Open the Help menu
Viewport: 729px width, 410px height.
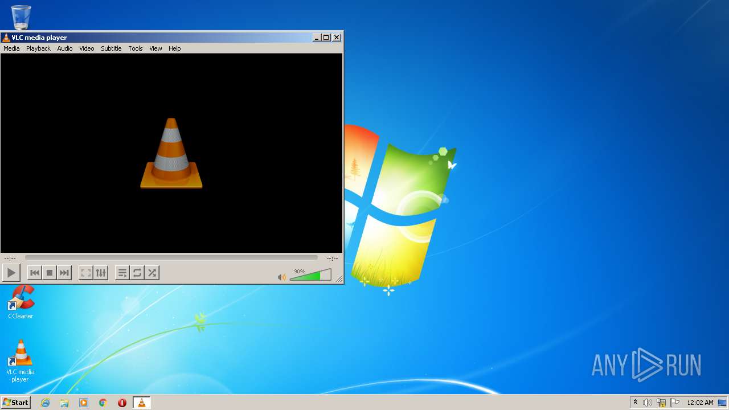[174, 48]
